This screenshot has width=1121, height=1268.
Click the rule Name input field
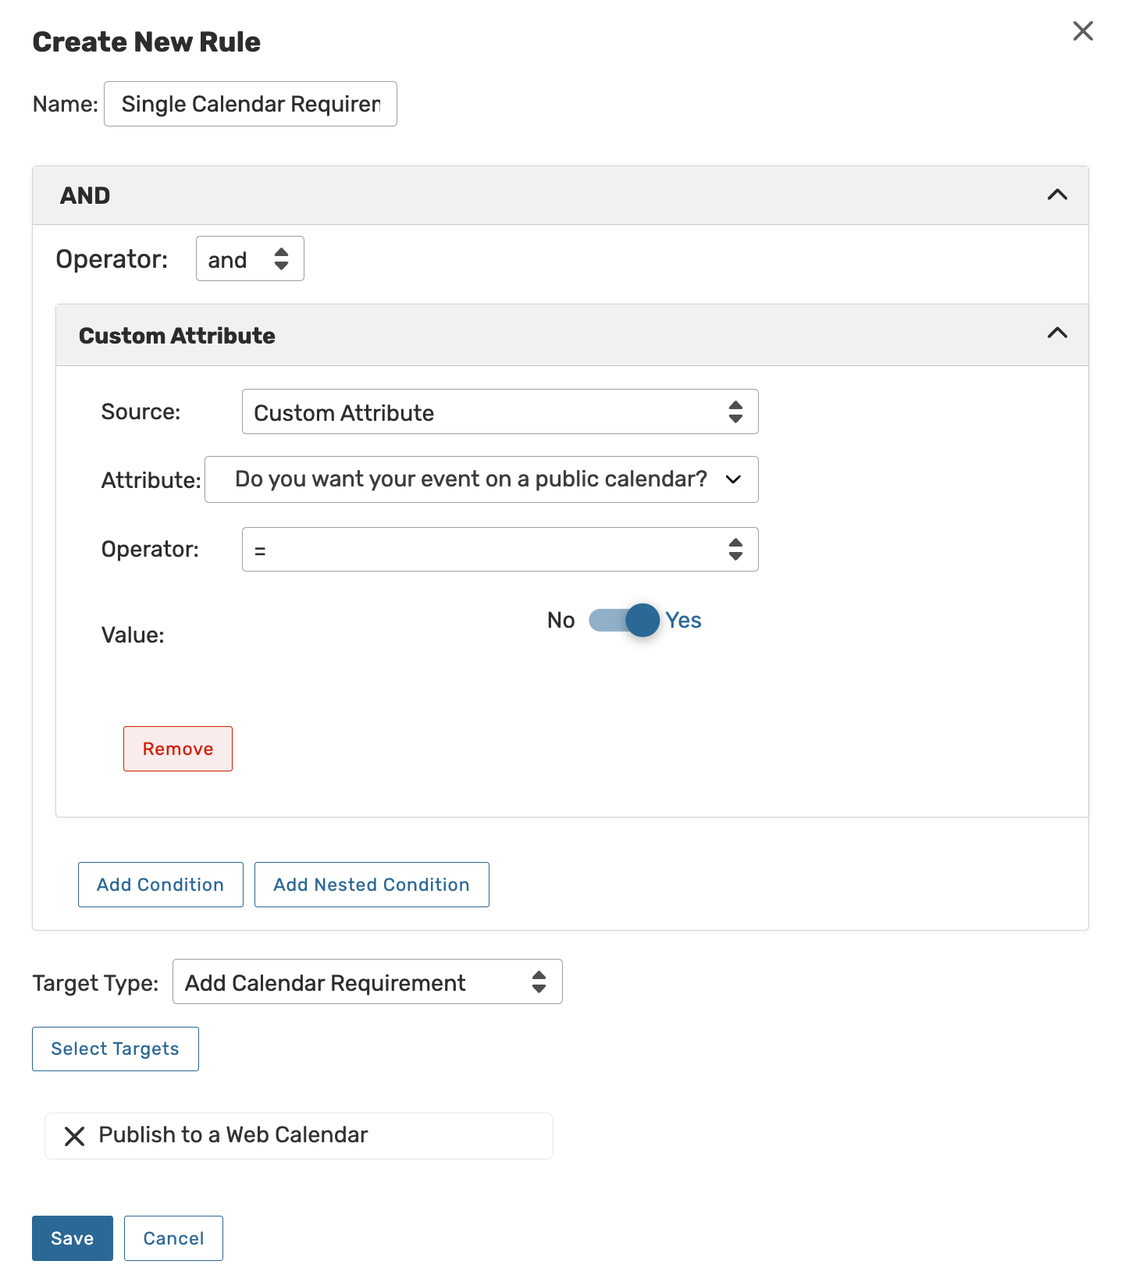click(251, 104)
